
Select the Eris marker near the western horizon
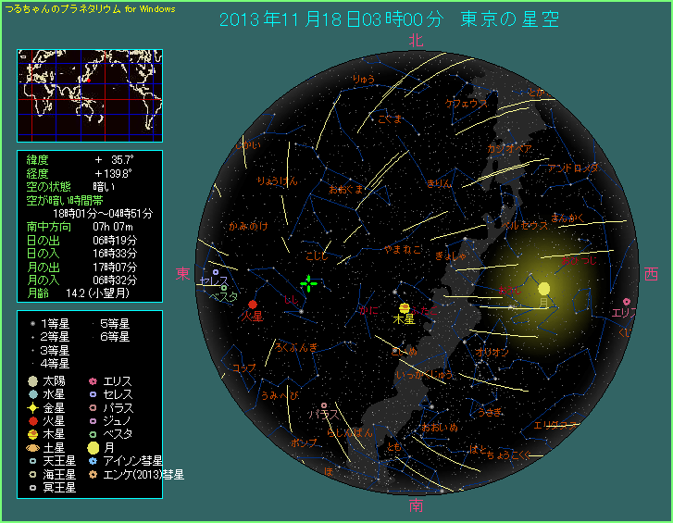tap(628, 302)
